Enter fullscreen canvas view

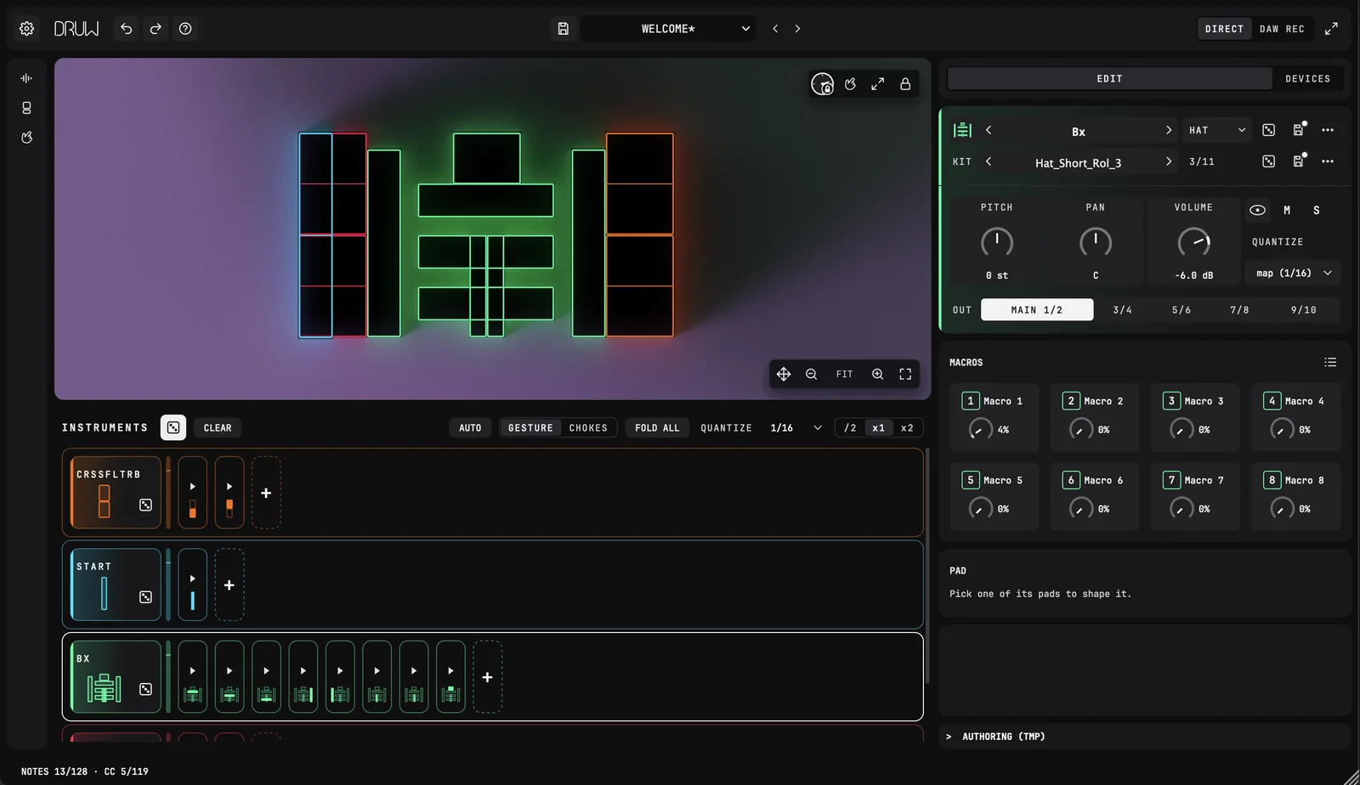coord(905,374)
